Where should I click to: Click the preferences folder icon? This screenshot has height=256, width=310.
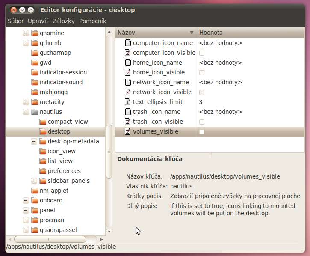click(x=43, y=171)
